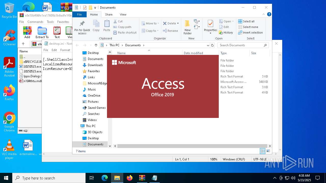Expand address bar history dropdown

(x=208, y=45)
